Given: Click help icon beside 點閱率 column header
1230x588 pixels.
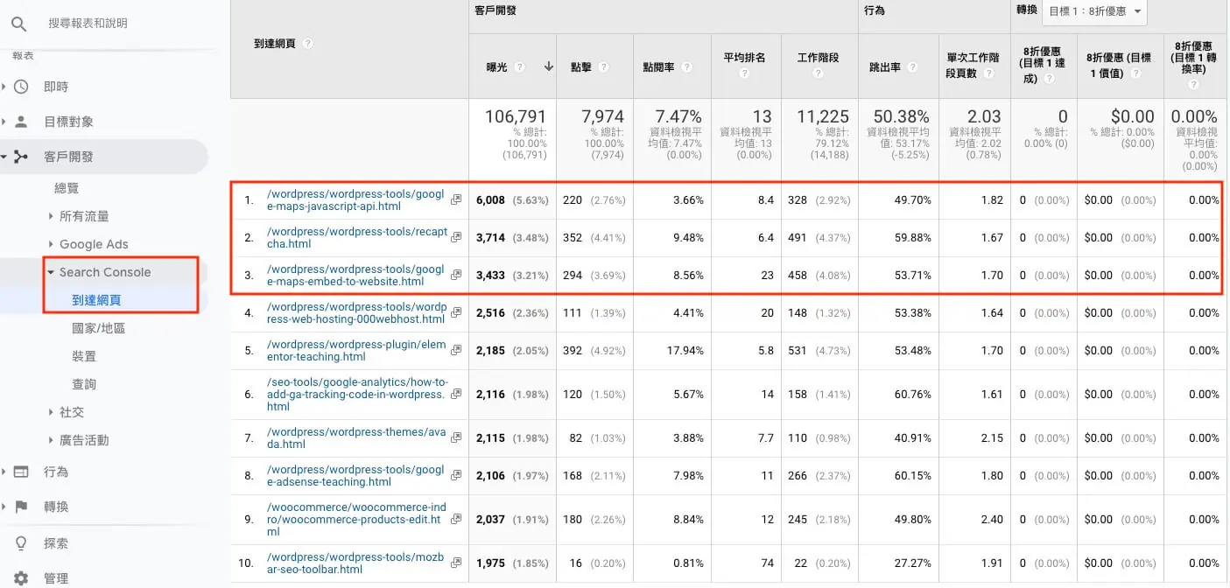Looking at the screenshot, I should (x=686, y=66).
